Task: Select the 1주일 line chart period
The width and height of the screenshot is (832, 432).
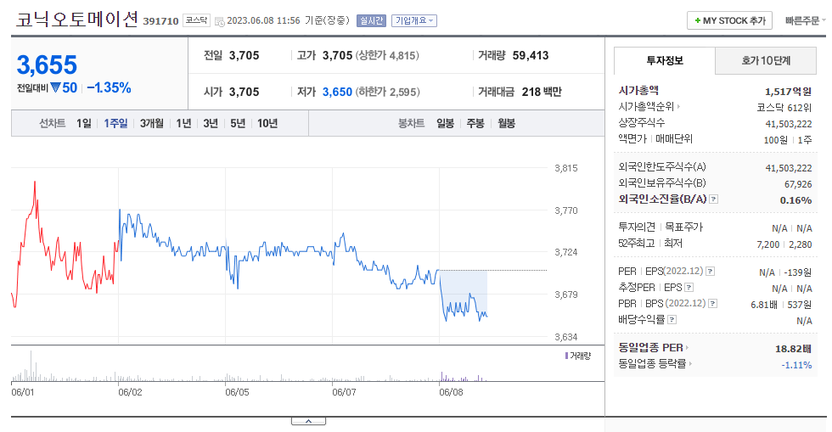Action: coord(115,123)
